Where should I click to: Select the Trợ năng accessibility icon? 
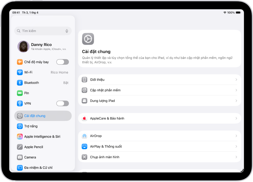pos(20,126)
